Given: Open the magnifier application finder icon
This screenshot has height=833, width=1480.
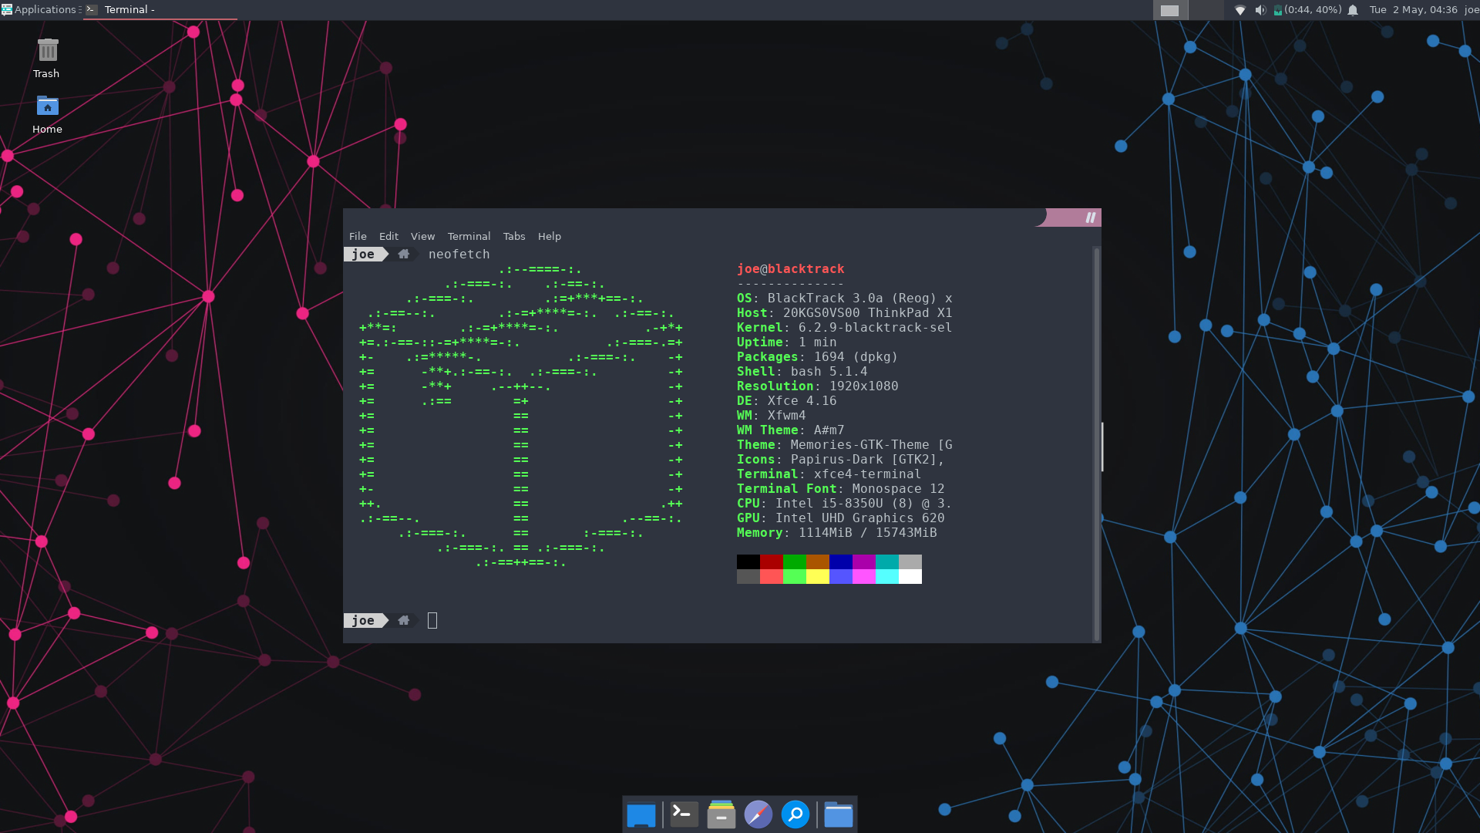Looking at the screenshot, I should (795, 814).
